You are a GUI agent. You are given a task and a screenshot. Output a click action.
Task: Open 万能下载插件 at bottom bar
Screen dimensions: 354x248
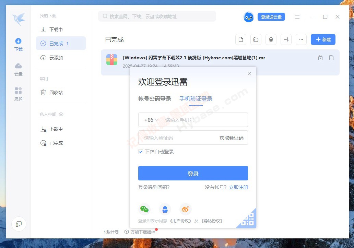coord(140,232)
